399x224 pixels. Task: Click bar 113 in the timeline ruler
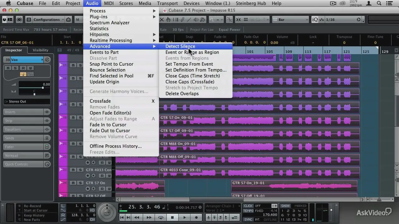(x=308, y=52)
